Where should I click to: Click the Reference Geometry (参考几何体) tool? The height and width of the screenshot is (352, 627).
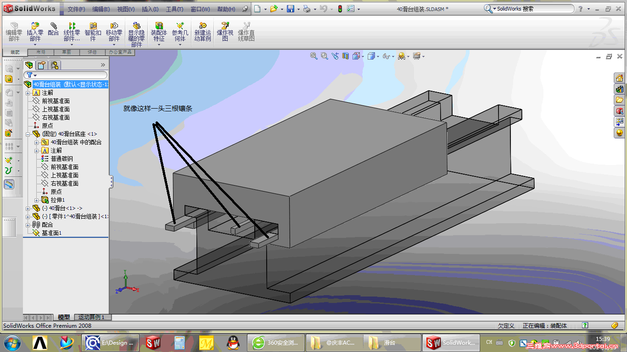tap(180, 31)
